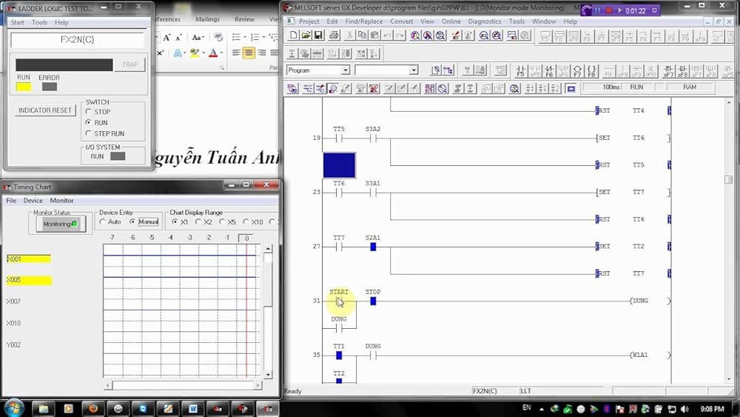The image size is (740, 417).
Task: Set chart display range to X2
Action: point(198,222)
